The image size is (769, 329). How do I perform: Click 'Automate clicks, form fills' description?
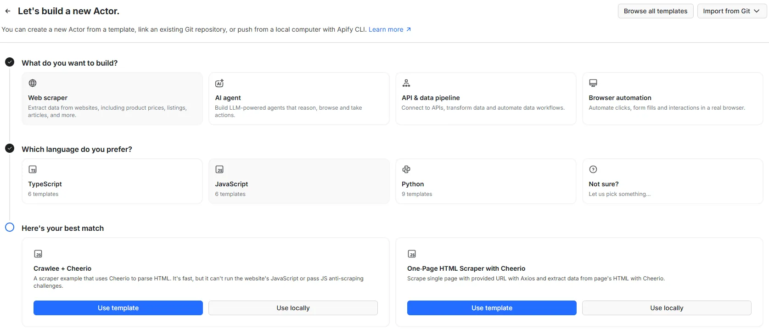667,108
